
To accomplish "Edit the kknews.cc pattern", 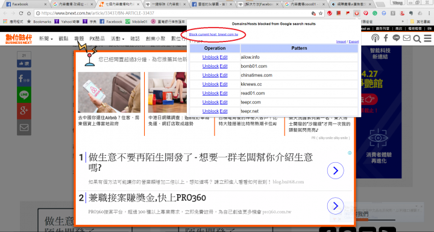I will (224, 84).
